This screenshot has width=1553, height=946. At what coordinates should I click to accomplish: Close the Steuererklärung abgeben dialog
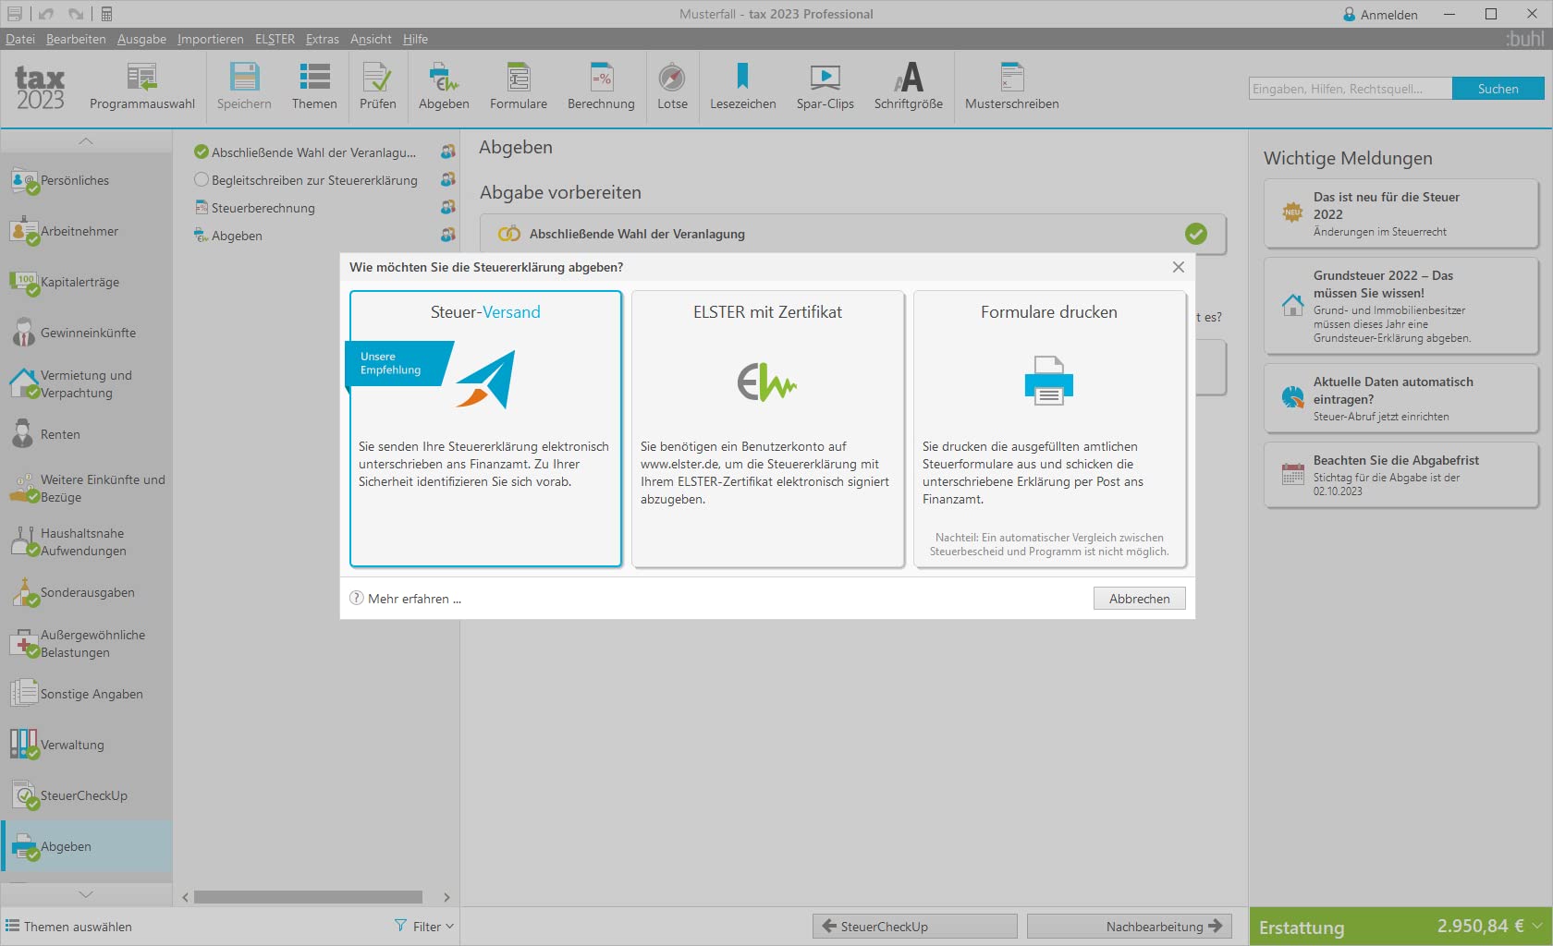coord(1178,267)
